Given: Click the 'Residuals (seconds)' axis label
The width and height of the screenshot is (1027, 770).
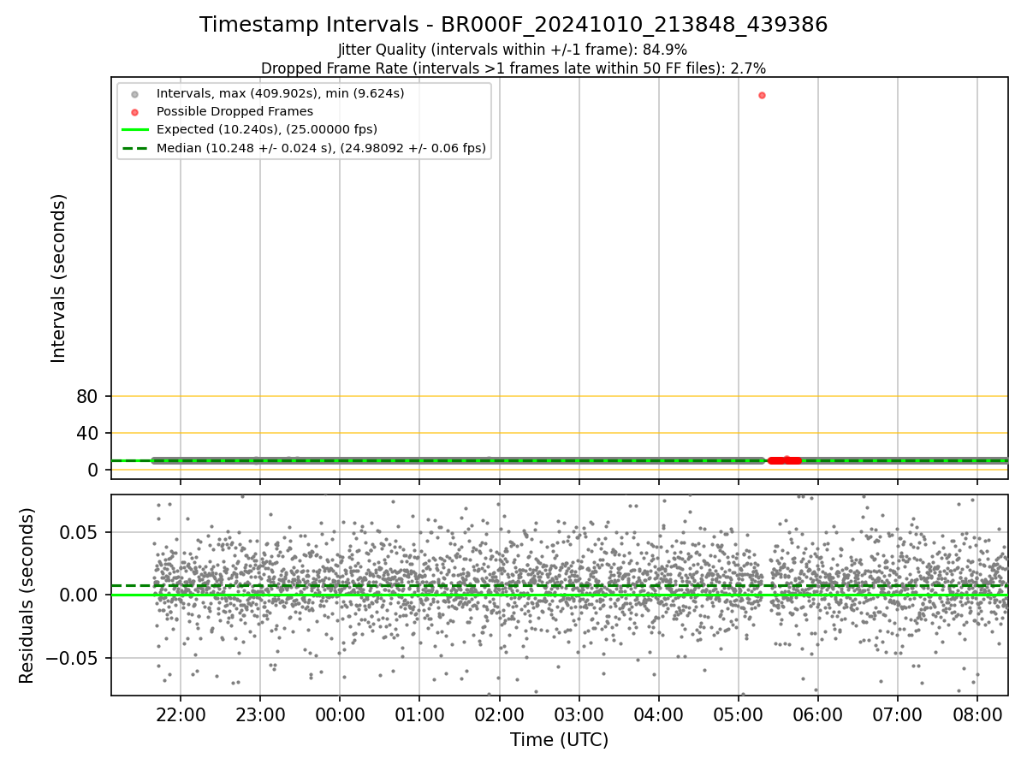Looking at the screenshot, I should [x=27, y=595].
